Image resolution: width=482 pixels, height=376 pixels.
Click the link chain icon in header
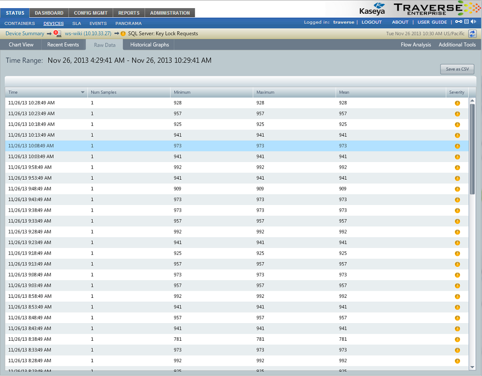point(459,22)
